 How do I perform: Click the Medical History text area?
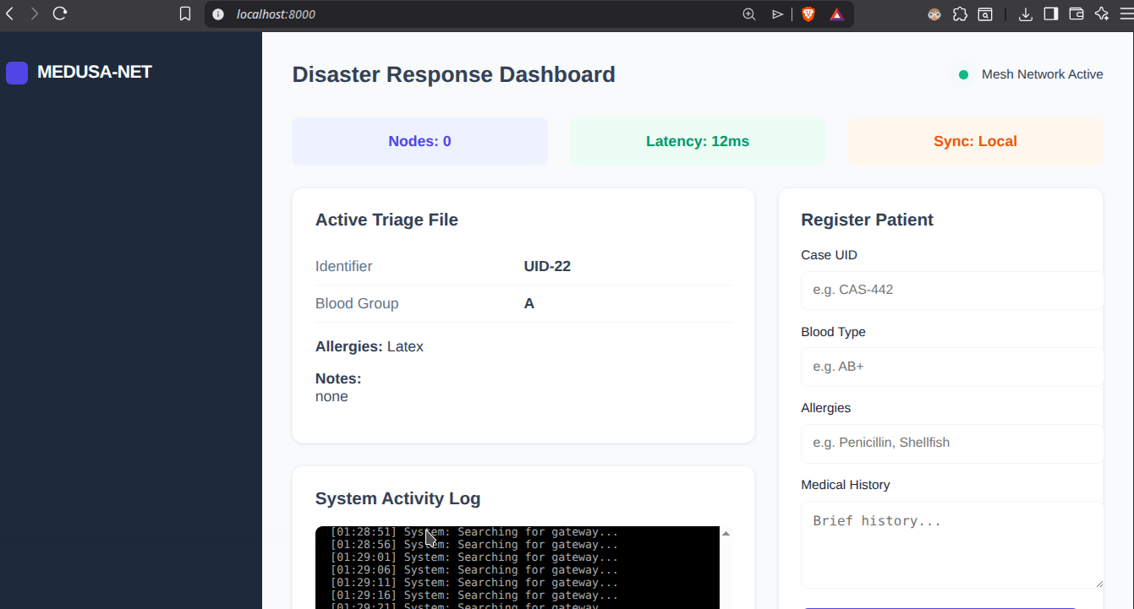click(x=952, y=545)
